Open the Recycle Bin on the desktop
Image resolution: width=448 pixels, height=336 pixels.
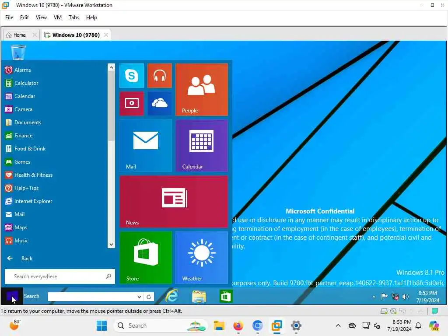[18, 52]
